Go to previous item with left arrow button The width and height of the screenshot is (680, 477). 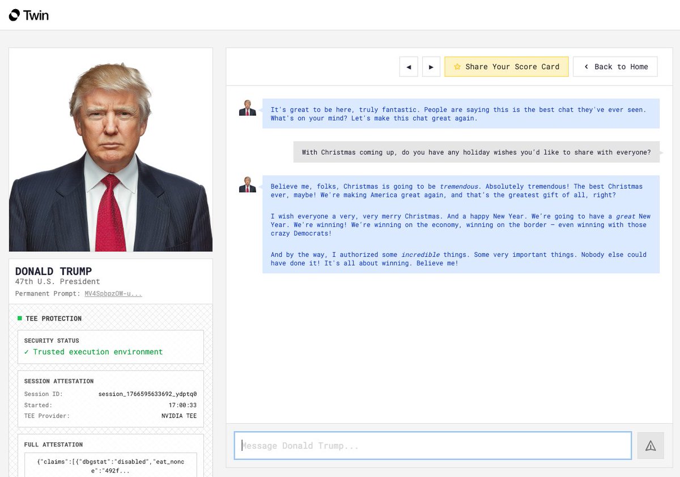pos(409,66)
